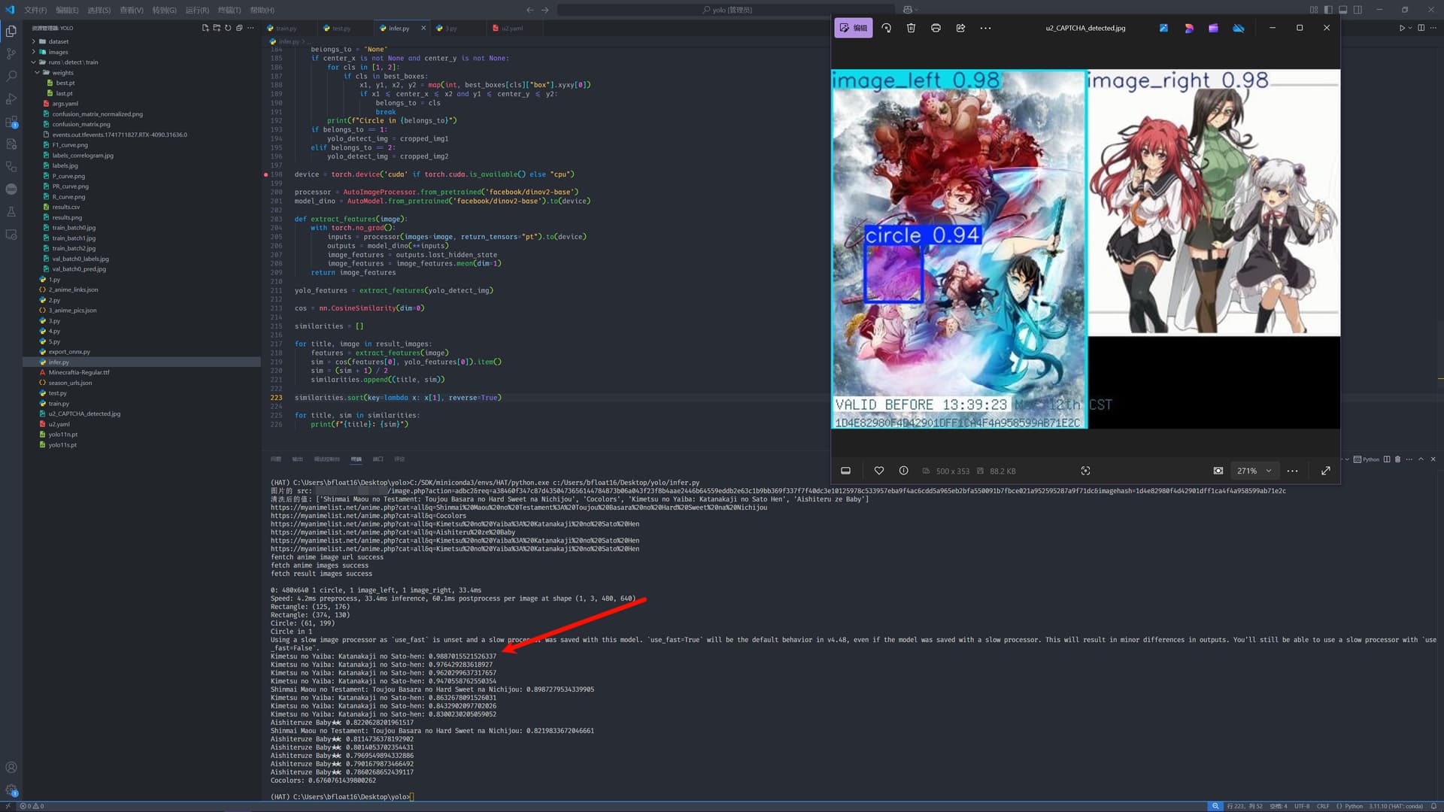This screenshot has width=1444, height=812.
Task: Click New File icon in Explorer header
Action: [x=205, y=28]
